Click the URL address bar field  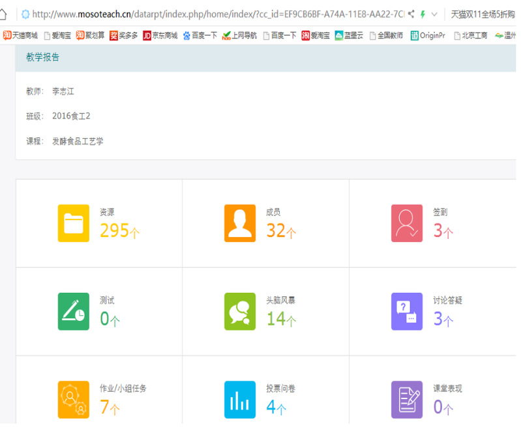[x=215, y=14]
